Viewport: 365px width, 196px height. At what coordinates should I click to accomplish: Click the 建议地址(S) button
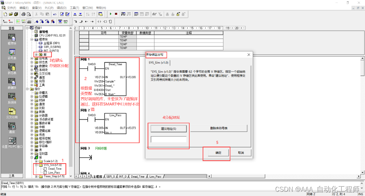click(x=169, y=128)
